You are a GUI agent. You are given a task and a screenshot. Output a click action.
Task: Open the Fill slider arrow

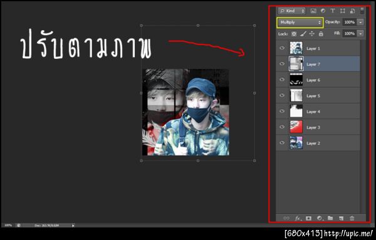coord(361,34)
